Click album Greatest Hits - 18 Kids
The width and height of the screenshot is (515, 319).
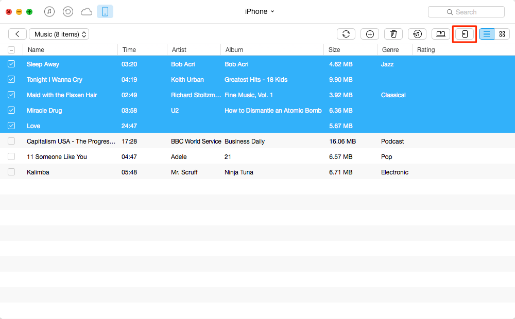256,80
